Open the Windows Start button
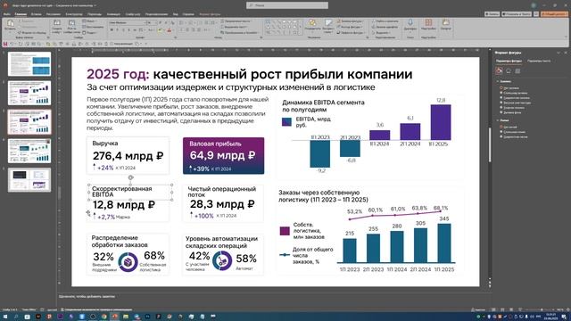The image size is (571, 321). click(x=5, y=317)
